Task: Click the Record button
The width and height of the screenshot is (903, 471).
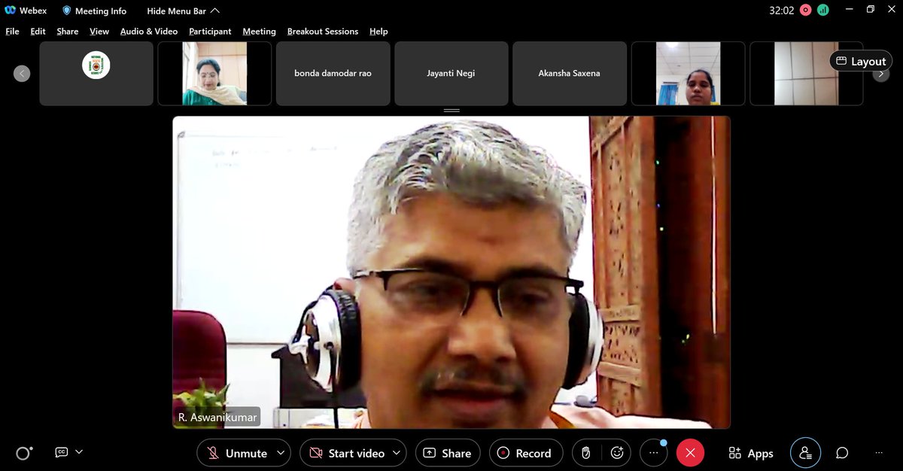Action: coord(526,453)
